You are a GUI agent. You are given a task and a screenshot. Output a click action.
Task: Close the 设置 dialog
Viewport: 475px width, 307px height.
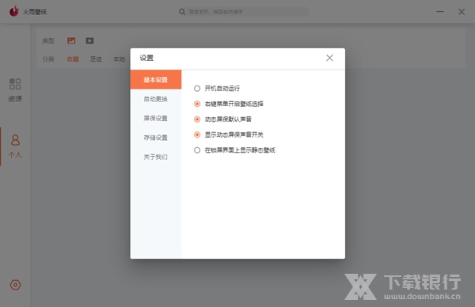point(329,58)
